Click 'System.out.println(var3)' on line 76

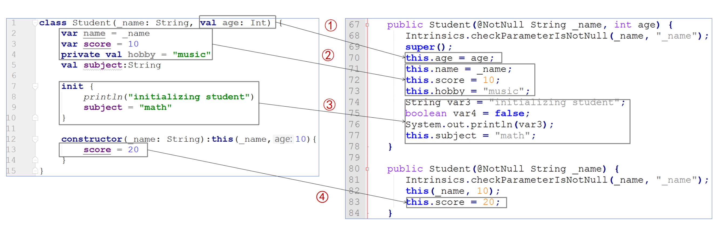tap(477, 125)
